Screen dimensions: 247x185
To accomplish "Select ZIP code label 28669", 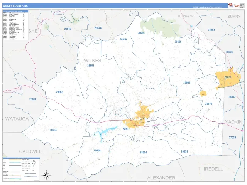I will click(x=187, y=82).
